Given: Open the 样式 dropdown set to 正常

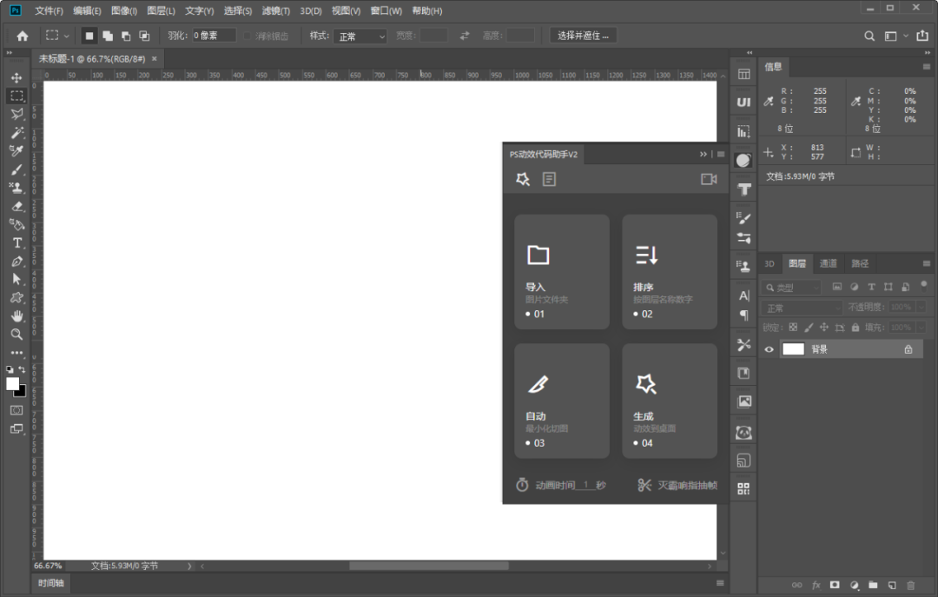Looking at the screenshot, I should click(361, 36).
